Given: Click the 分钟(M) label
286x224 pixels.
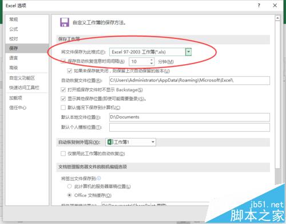Looking at the screenshot, I should click(x=166, y=62).
